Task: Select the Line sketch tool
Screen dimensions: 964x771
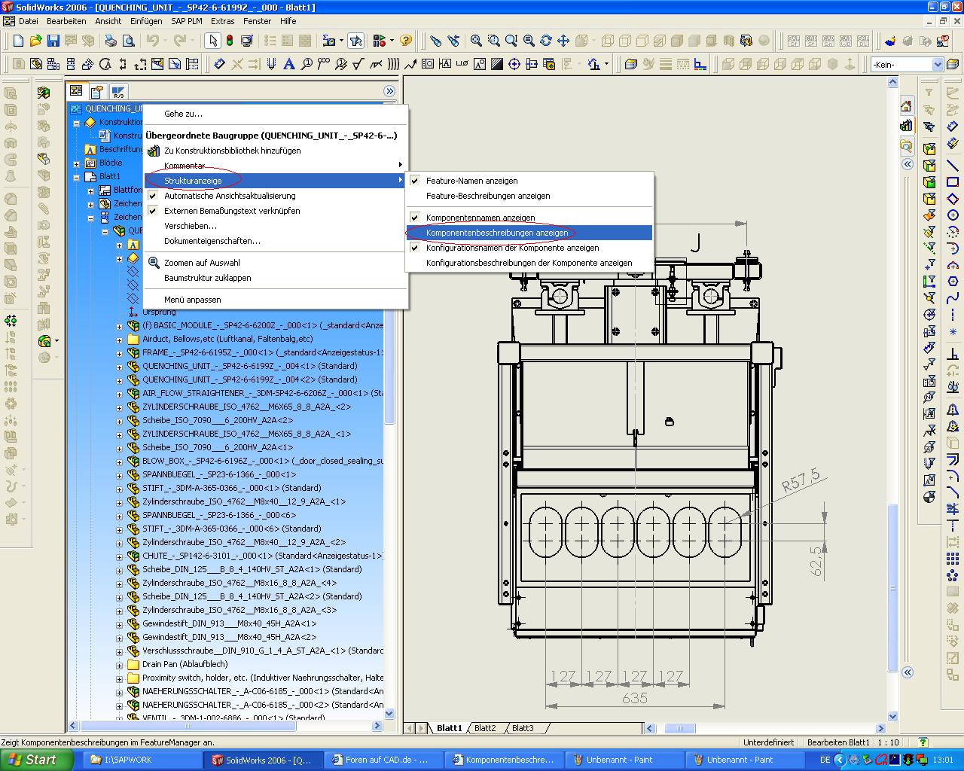Action: point(953,165)
